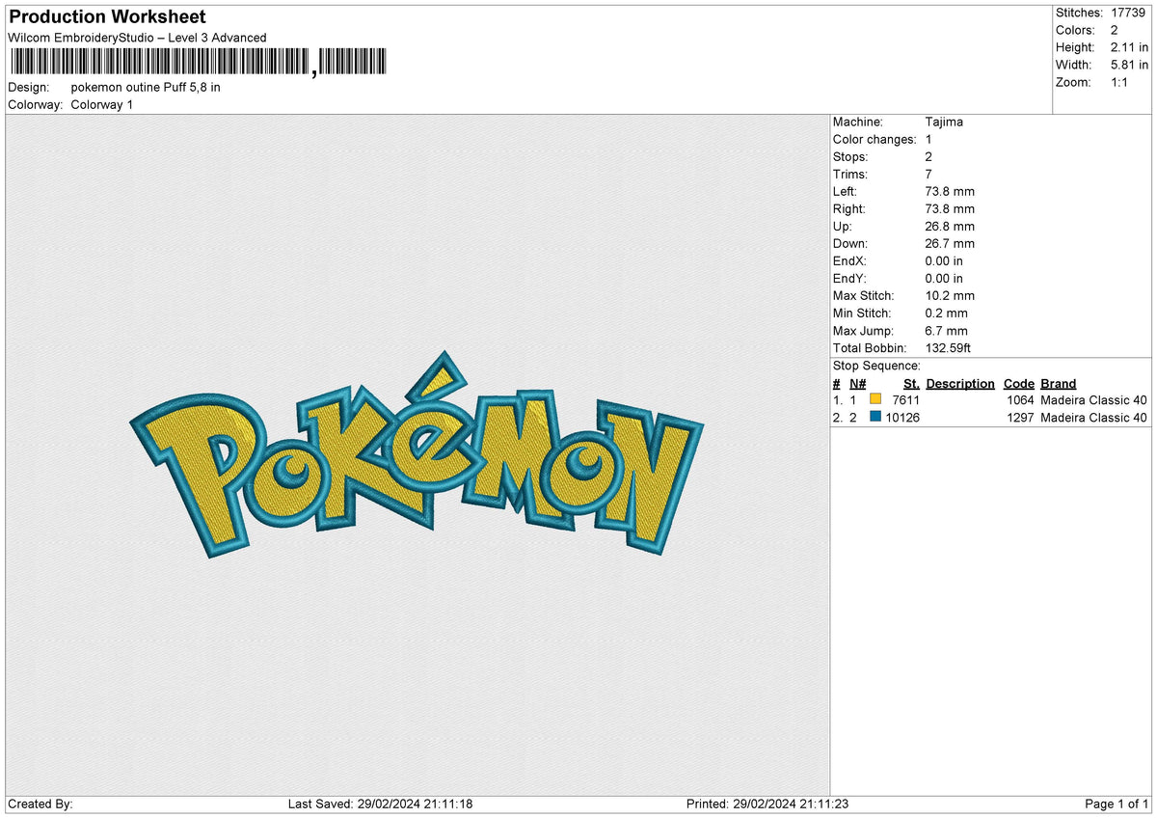
Task: Select the Min Stitch value '0.2 mm'
Action: click(946, 313)
